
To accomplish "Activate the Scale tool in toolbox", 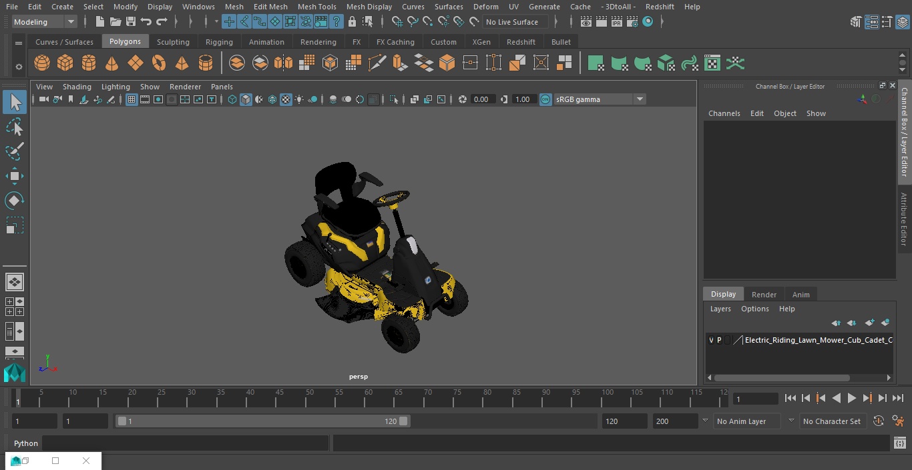I will tap(15, 225).
